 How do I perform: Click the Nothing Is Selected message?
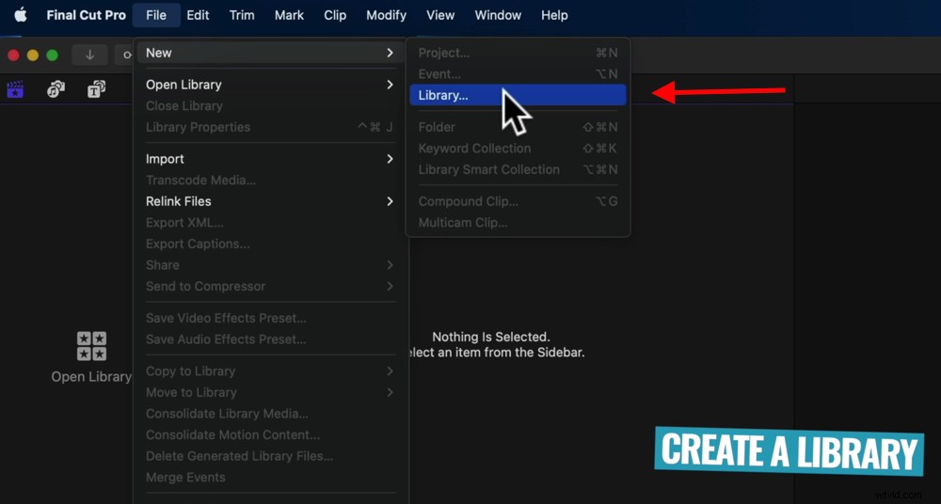tap(491, 338)
